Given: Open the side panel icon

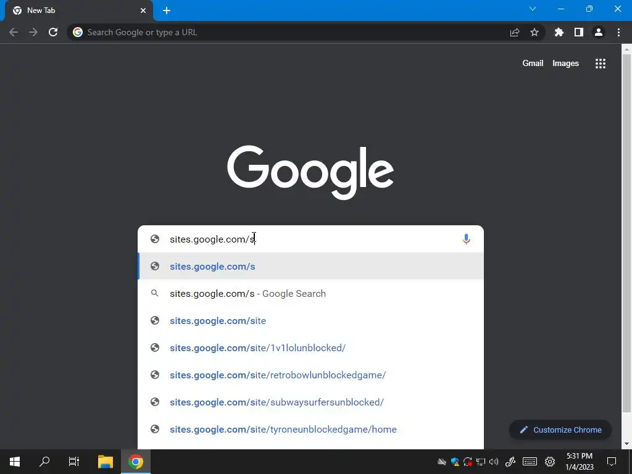Looking at the screenshot, I should pos(579,32).
